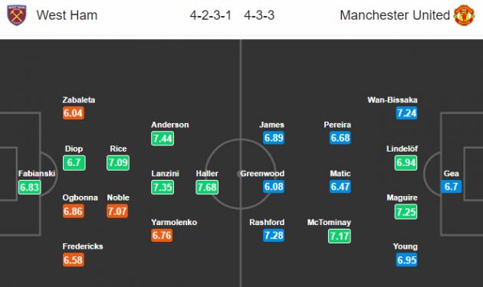Click Fredericks' 6.58 rating badge

[x=74, y=260]
